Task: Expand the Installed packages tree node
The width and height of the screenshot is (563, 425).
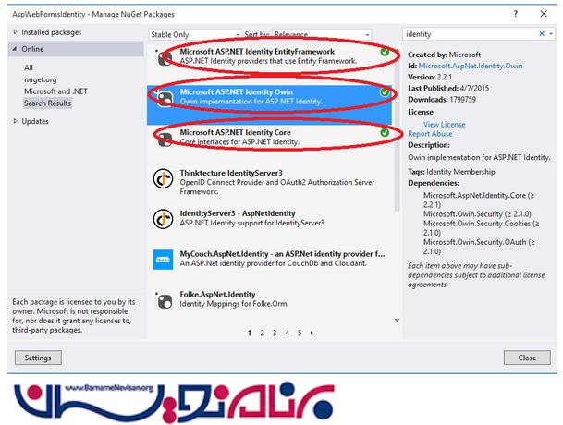Action: pos(14,32)
